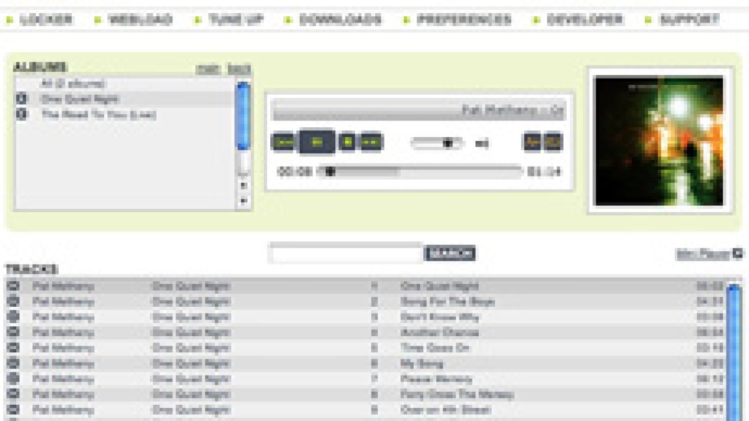Click the icon on track 7 row
This screenshot has width=749, height=421.
[12, 379]
